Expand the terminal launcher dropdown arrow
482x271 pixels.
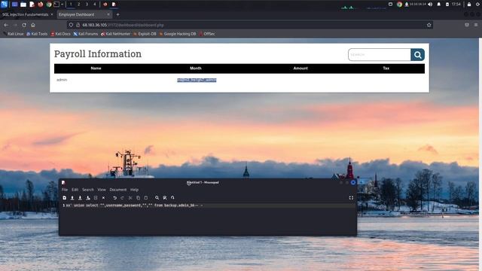(x=62, y=5)
